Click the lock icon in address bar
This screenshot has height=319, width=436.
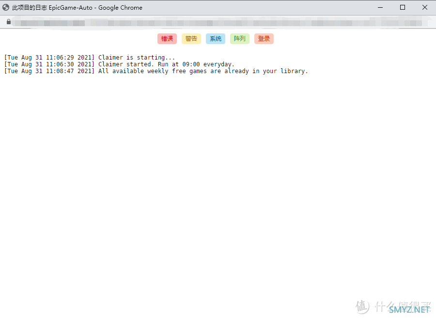click(9, 22)
